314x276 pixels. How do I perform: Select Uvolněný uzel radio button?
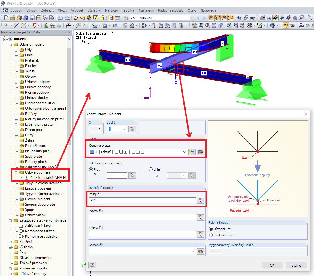pos(211,235)
